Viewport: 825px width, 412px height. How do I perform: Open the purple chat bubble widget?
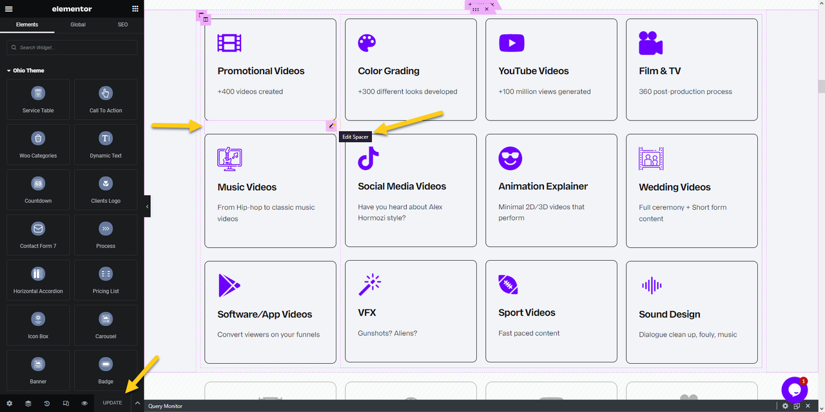[x=794, y=390]
